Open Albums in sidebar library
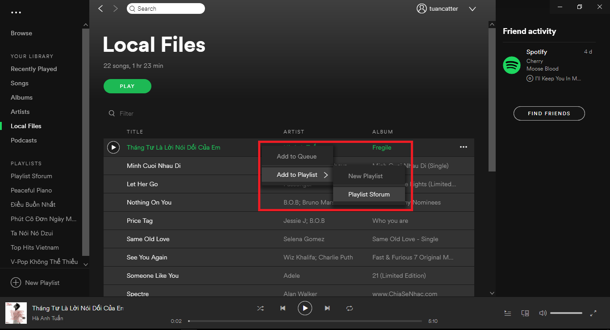The image size is (610, 330). 22,97
